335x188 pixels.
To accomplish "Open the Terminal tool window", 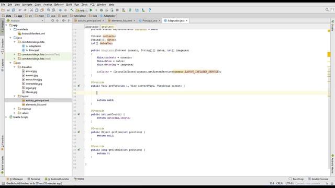I will click(x=33, y=179).
